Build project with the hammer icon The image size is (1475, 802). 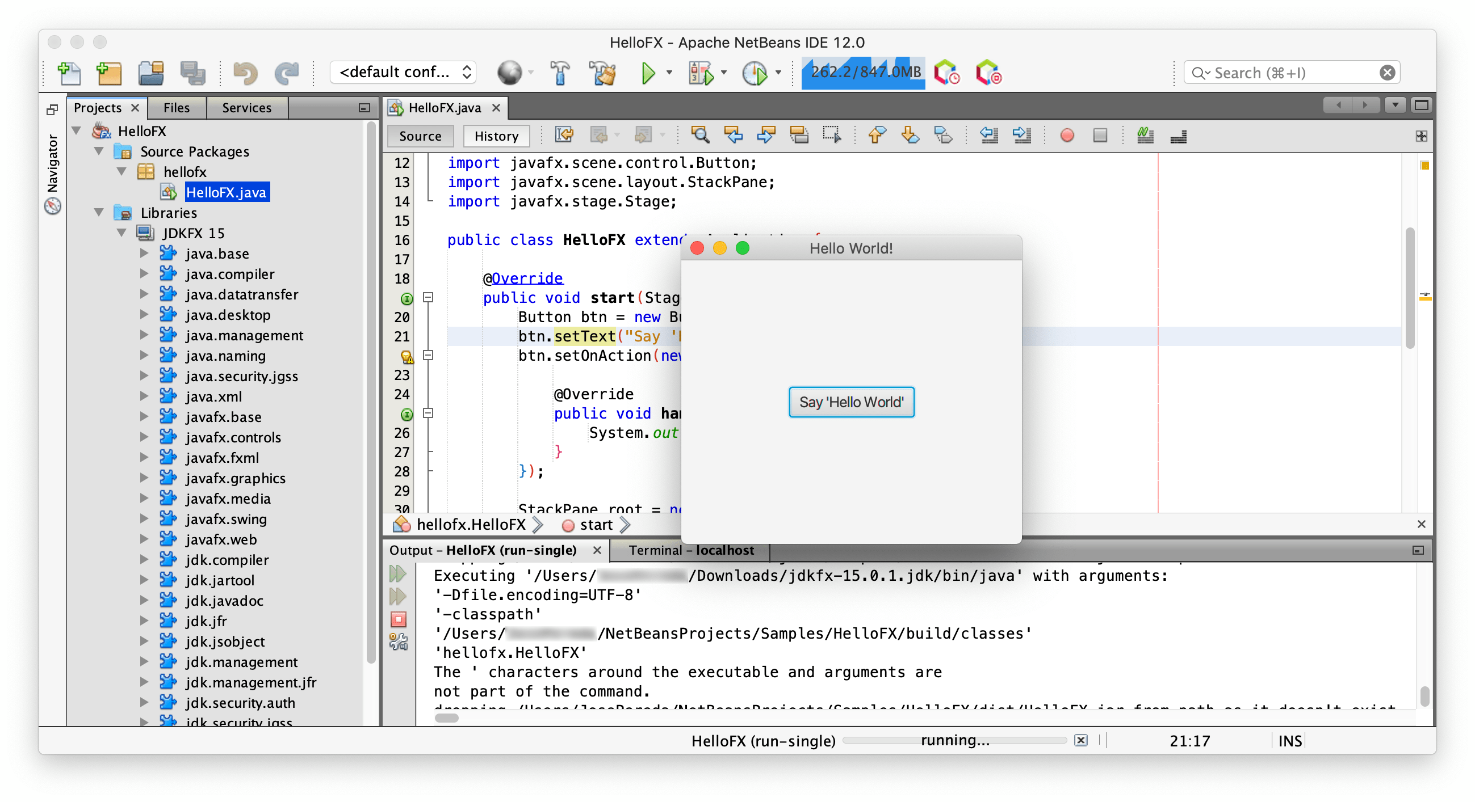click(x=560, y=73)
